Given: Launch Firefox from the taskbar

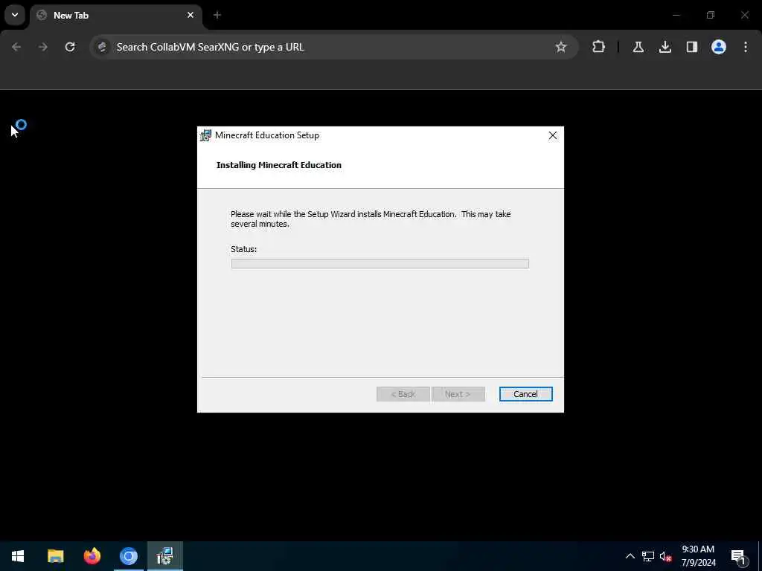Looking at the screenshot, I should pyautogui.click(x=92, y=556).
